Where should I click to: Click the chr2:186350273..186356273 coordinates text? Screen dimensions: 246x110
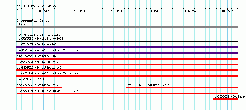(x=37, y=6)
